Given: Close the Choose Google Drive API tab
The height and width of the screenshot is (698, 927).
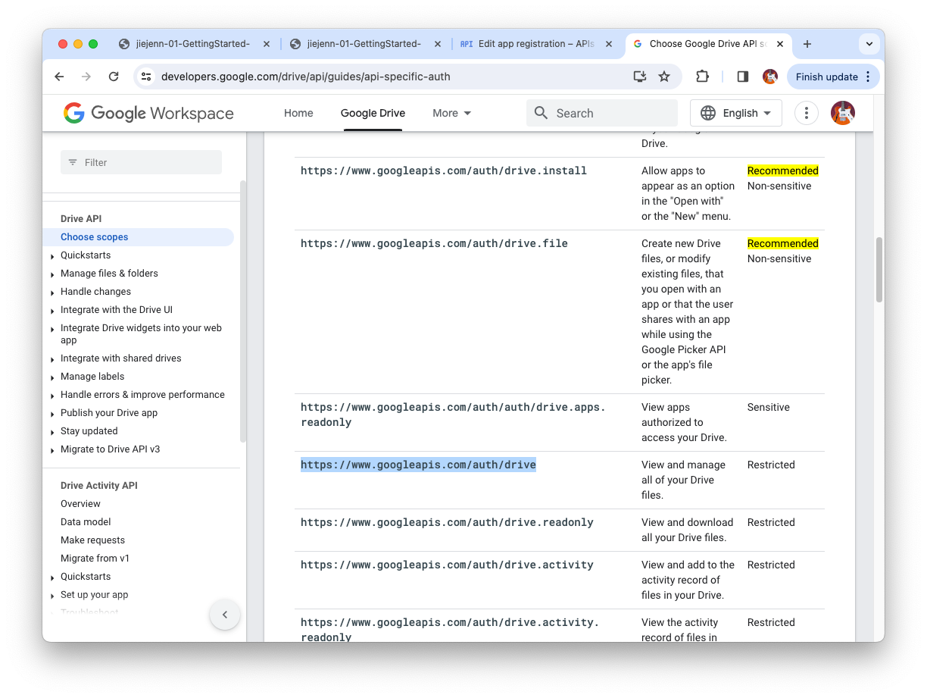Looking at the screenshot, I should coord(780,44).
